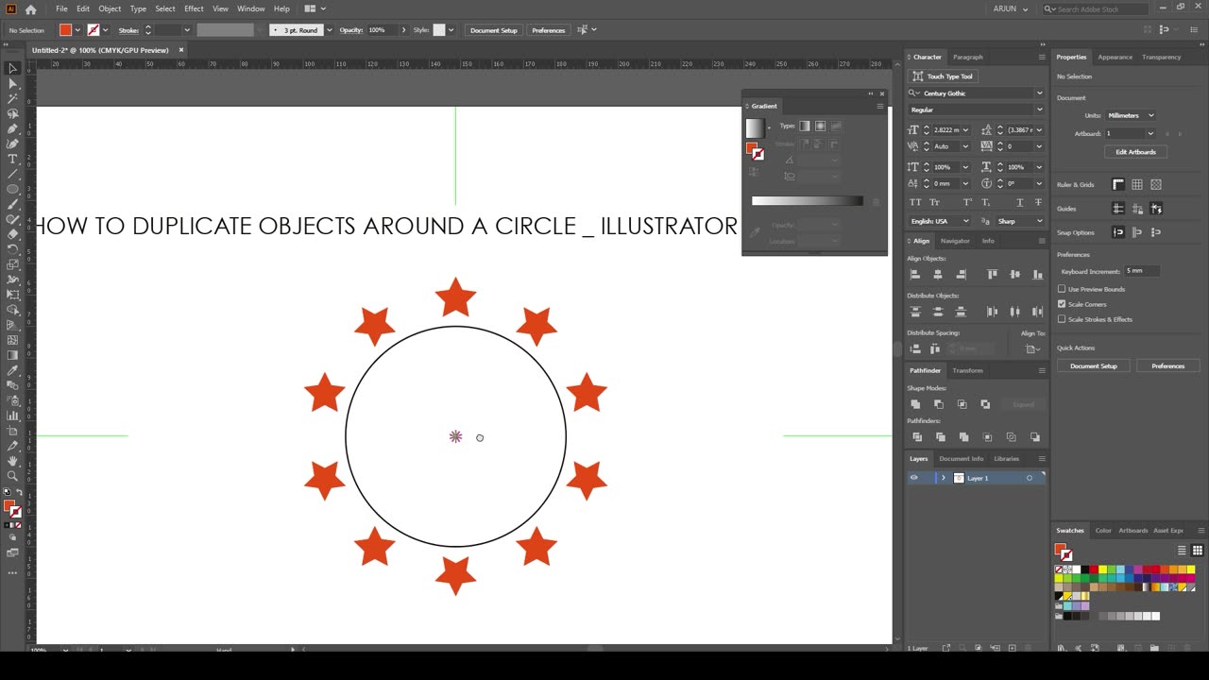The image size is (1209, 680).
Task: Open Century Gothic font family dropdown
Action: pyautogui.click(x=1039, y=93)
